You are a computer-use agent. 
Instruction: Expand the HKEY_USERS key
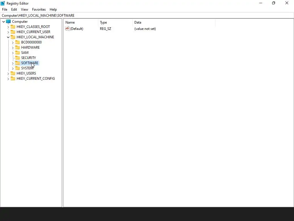(x=8, y=73)
